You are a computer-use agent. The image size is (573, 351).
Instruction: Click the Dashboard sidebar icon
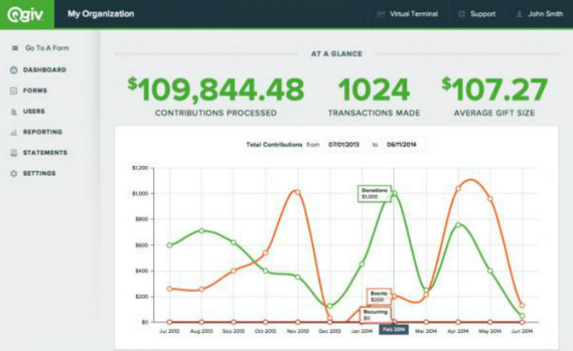[13, 70]
